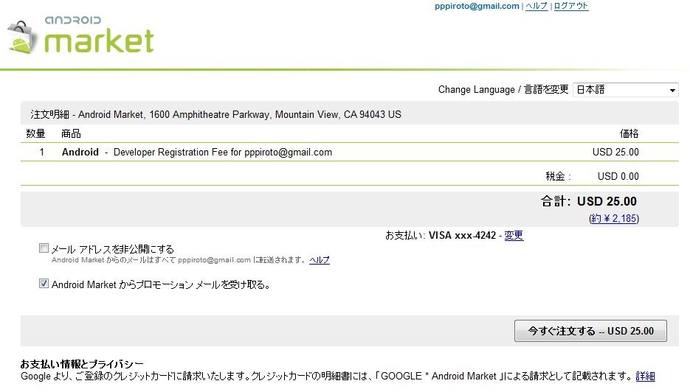Enable the メールアドレスを非公開にする checkbox

(x=44, y=248)
